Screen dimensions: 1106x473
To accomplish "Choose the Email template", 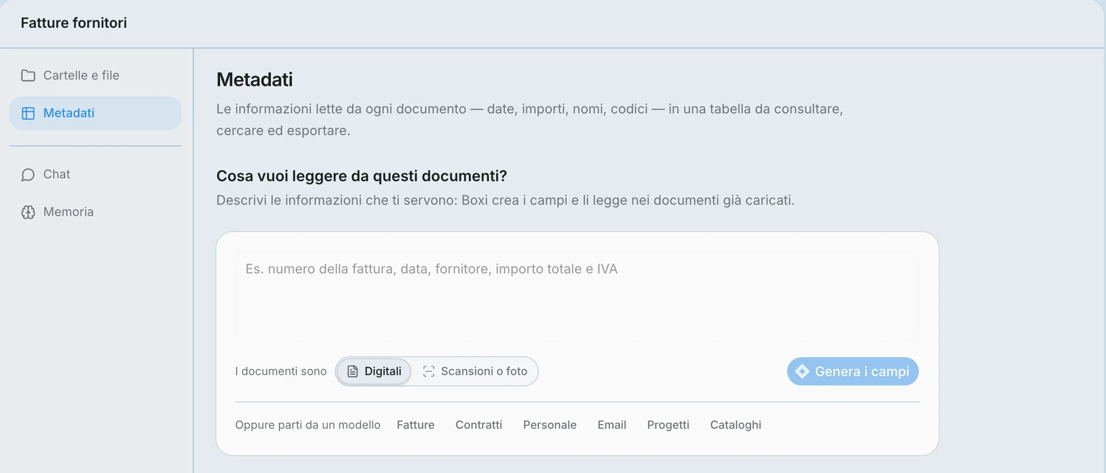I will coord(612,425).
